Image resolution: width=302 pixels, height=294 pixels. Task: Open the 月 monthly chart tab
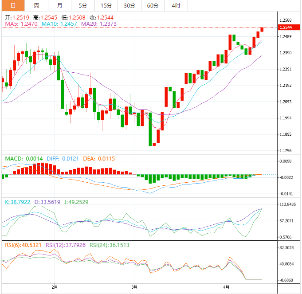coord(60,6)
